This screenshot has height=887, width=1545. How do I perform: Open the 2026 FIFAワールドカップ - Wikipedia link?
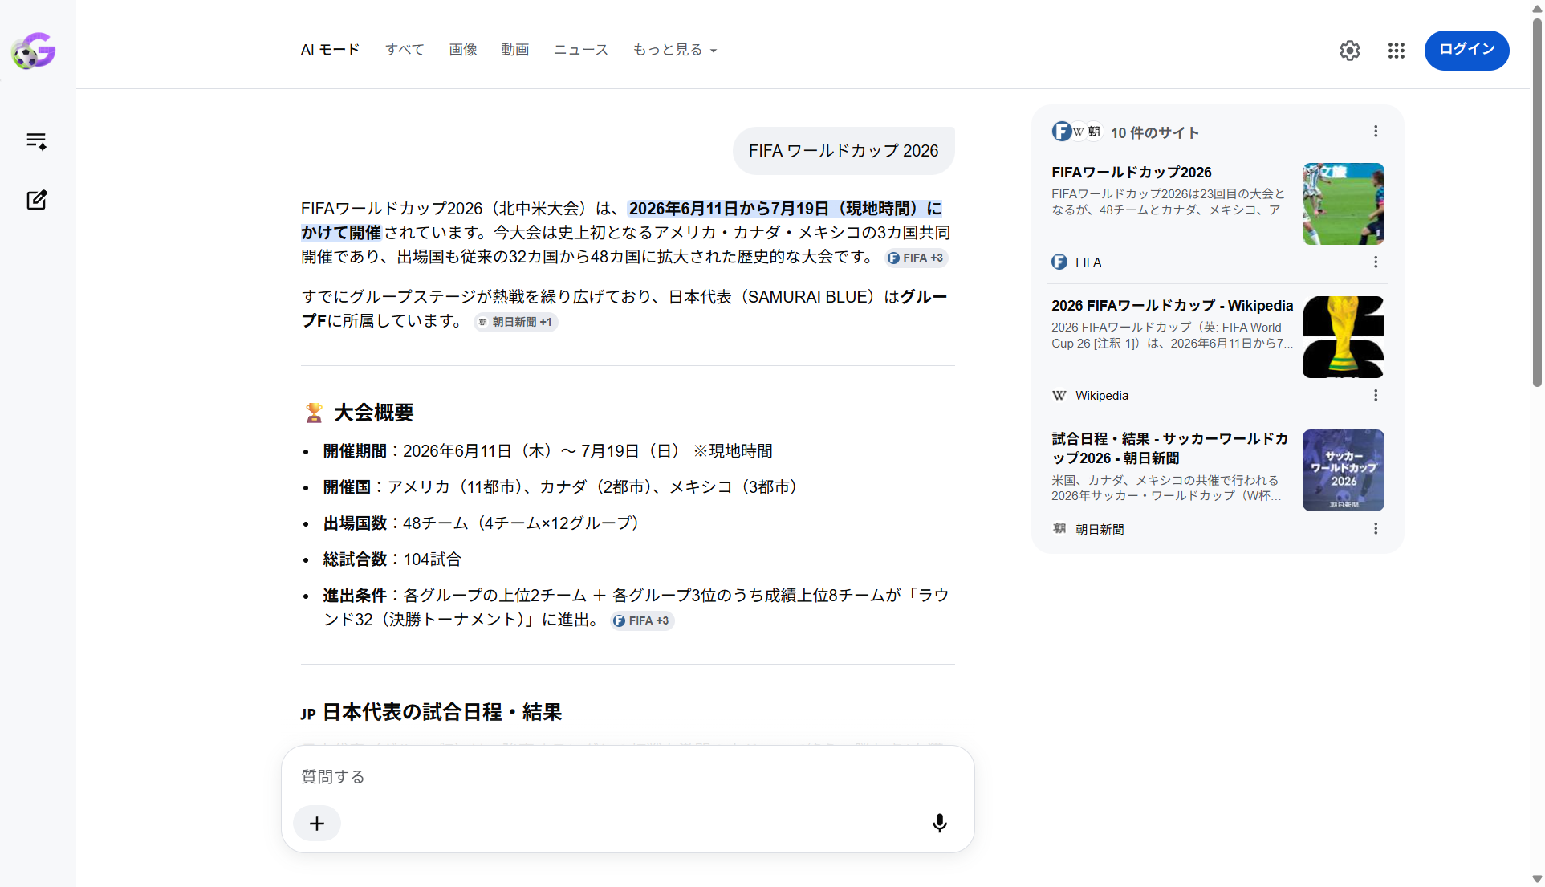point(1173,306)
